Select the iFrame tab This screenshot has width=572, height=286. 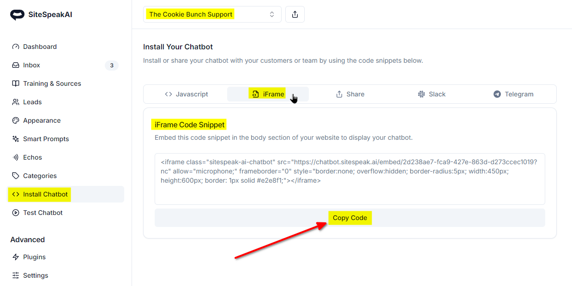tap(268, 94)
